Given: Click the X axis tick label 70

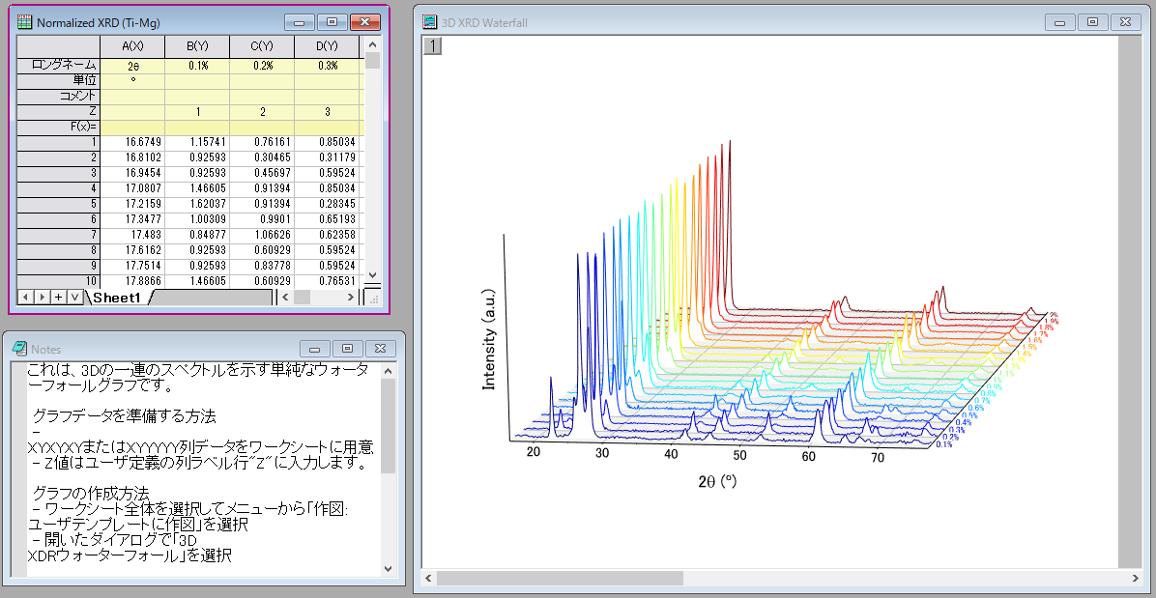Looking at the screenshot, I should [878, 457].
